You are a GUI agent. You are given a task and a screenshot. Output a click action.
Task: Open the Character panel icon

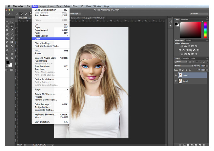tap(171, 22)
